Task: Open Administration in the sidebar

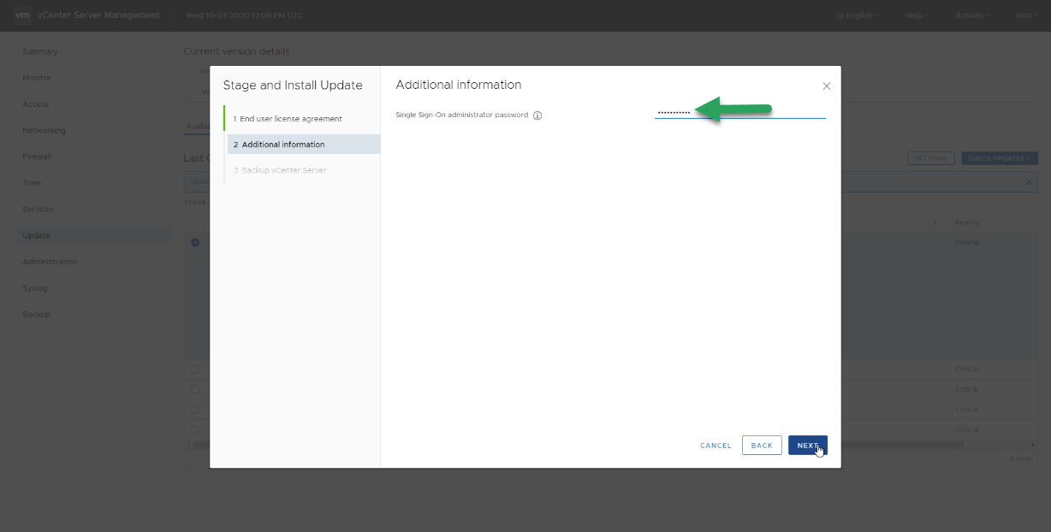Action: (50, 262)
